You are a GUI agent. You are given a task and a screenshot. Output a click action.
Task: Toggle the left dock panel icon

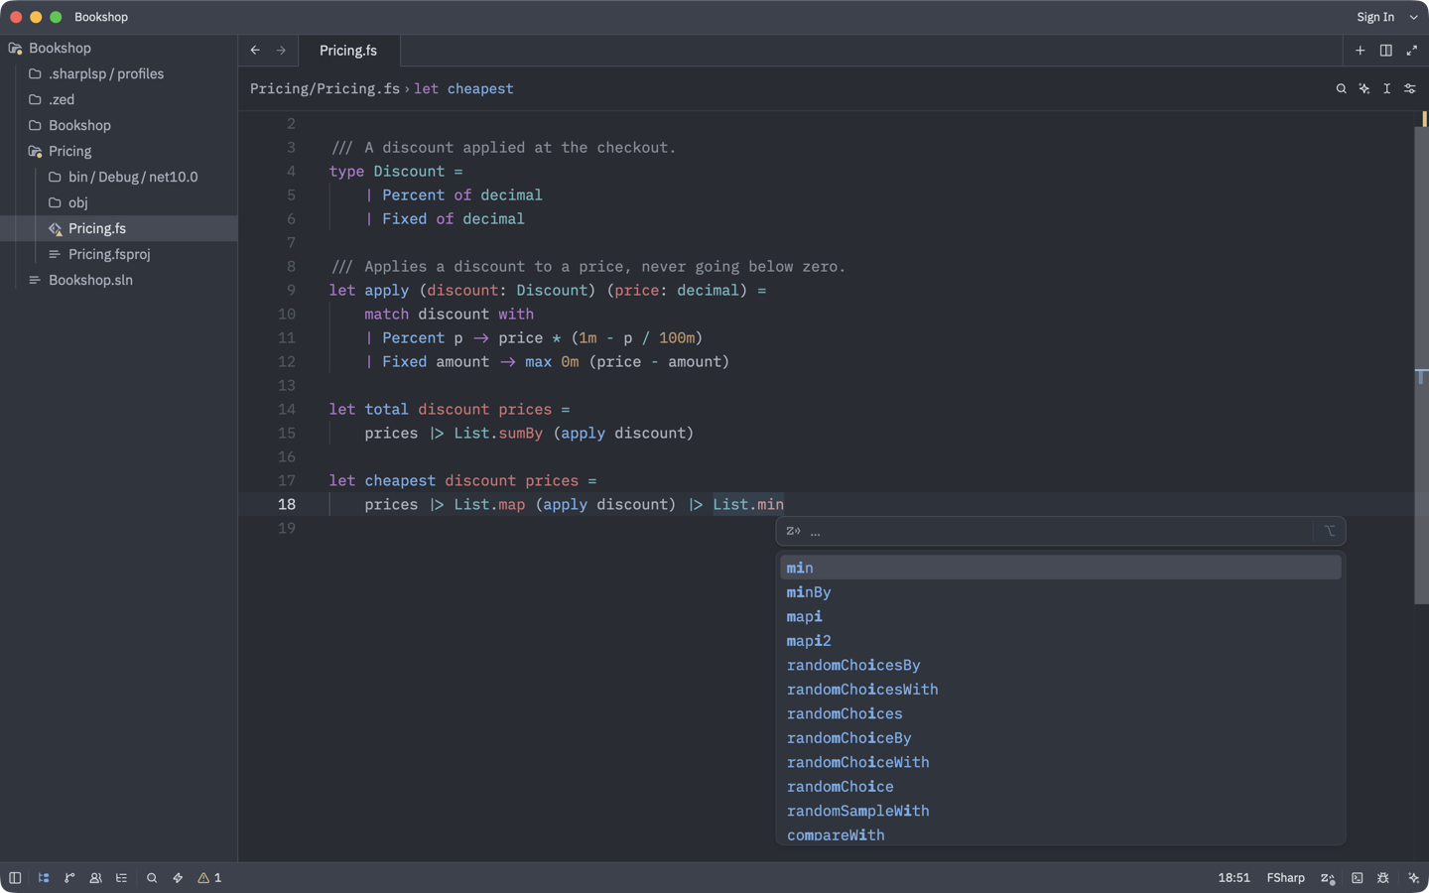pos(15,878)
